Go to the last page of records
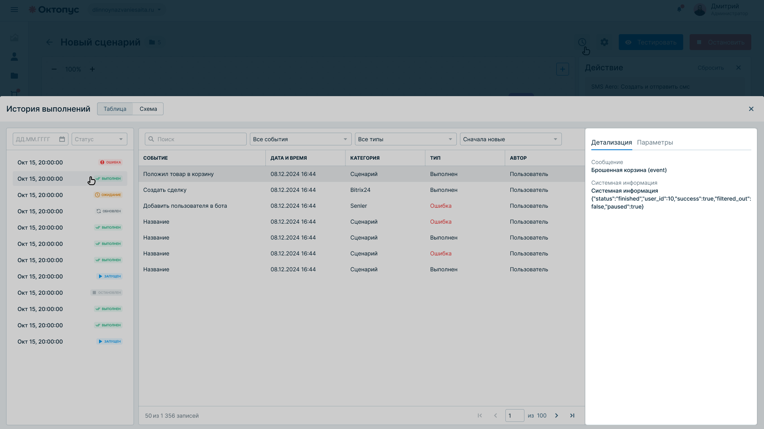Viewport: 764px width, 429px height. pyautogui.click(x=572, y=415)
